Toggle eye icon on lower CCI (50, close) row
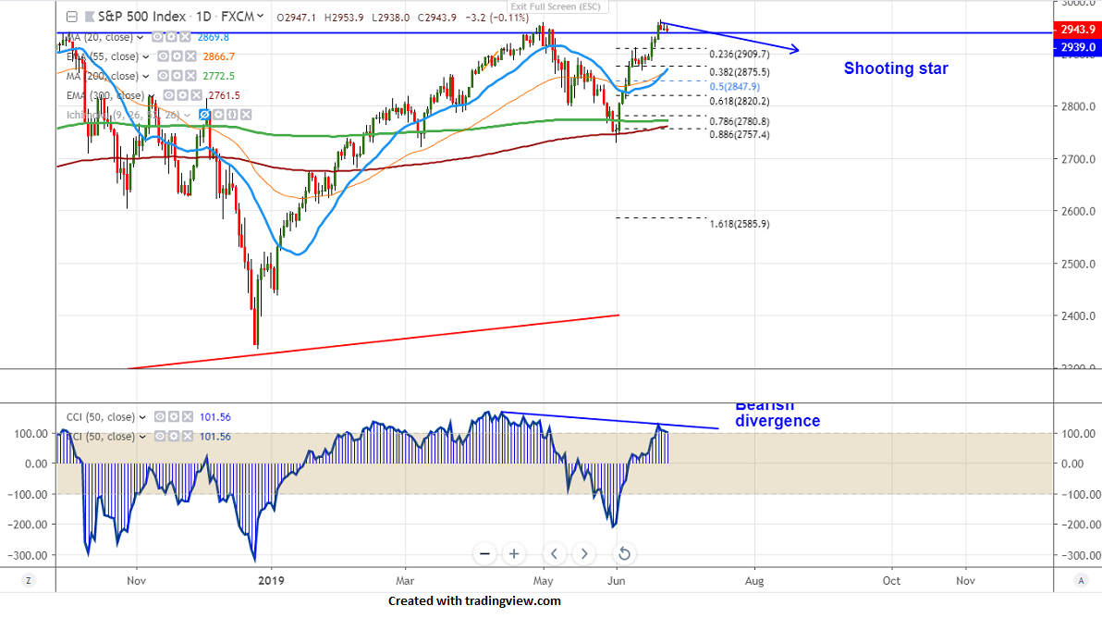This screenshot has width=1102, height=618. 160,437
